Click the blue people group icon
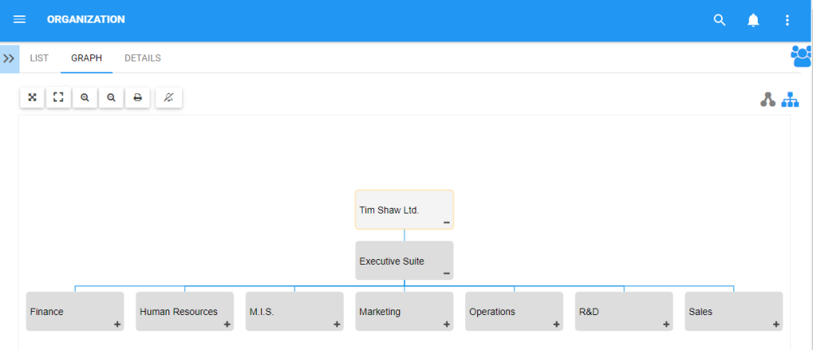This screenshot has height=350, width=813. click(x=801, y=56)
